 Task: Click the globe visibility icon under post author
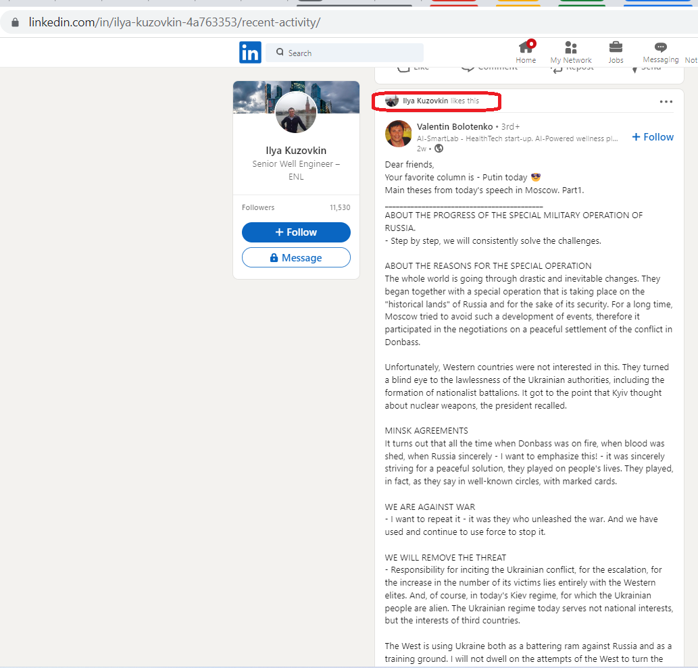click(x=439, y=149)
